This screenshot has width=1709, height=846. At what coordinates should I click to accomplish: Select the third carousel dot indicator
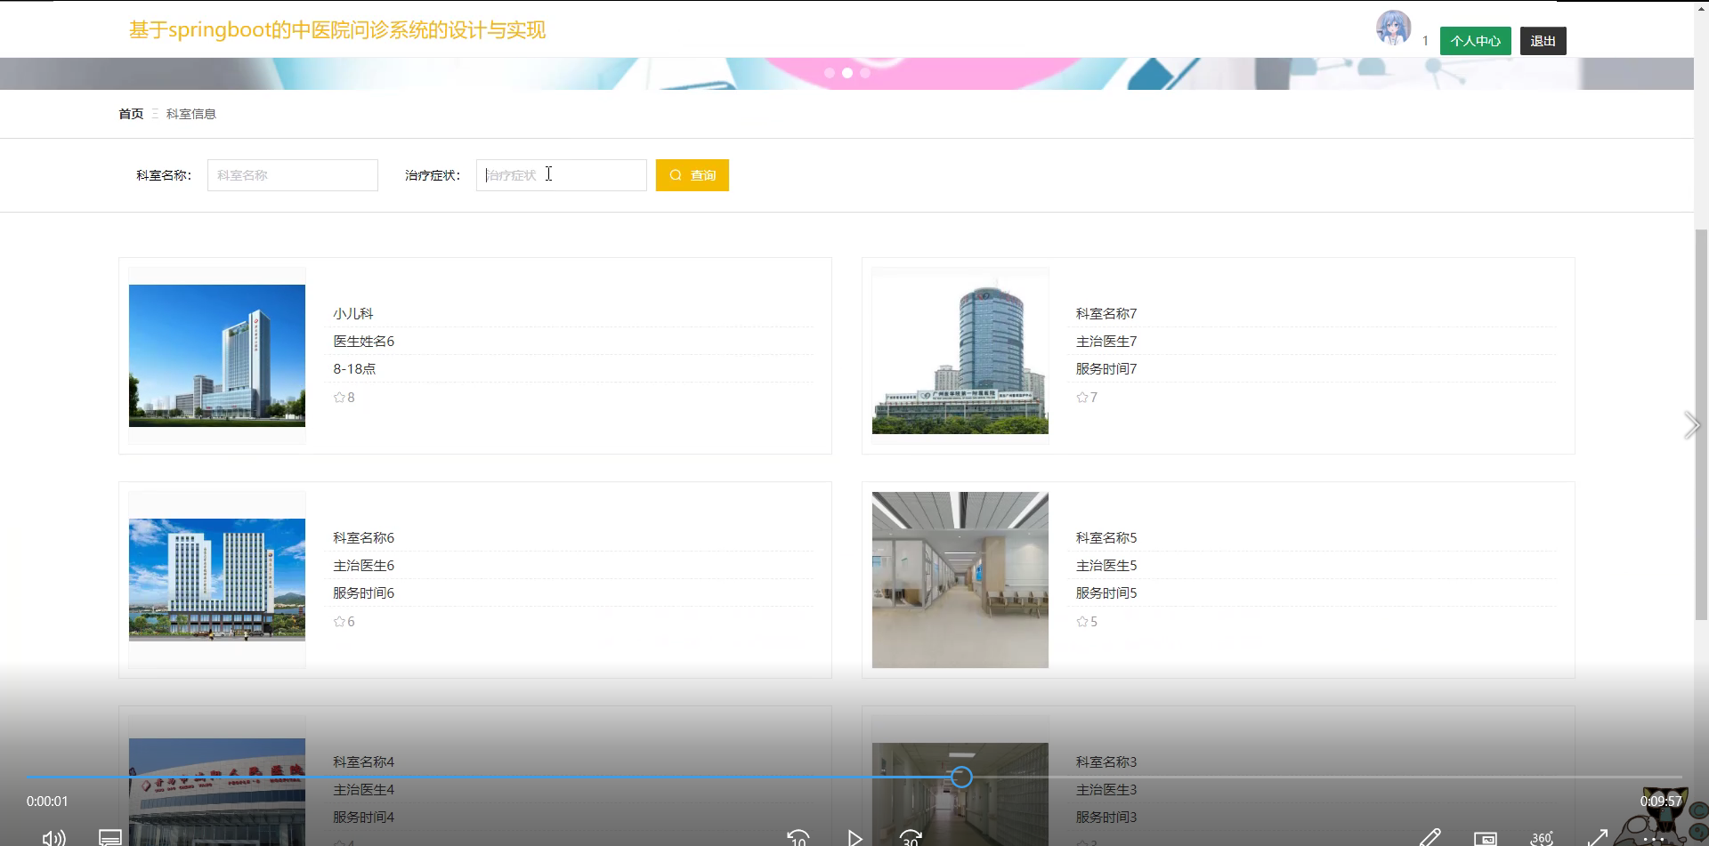click(865, 73)
